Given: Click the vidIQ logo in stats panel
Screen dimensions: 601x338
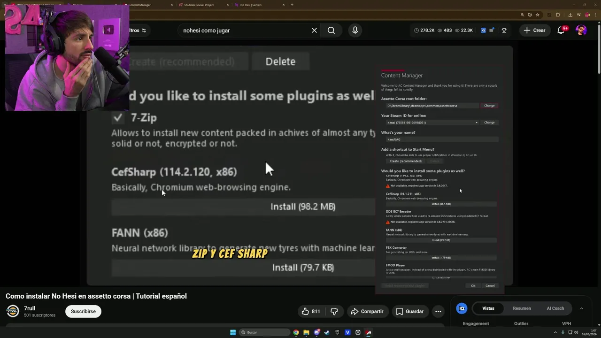Looking at the screenshot, I should click(462, 308).
